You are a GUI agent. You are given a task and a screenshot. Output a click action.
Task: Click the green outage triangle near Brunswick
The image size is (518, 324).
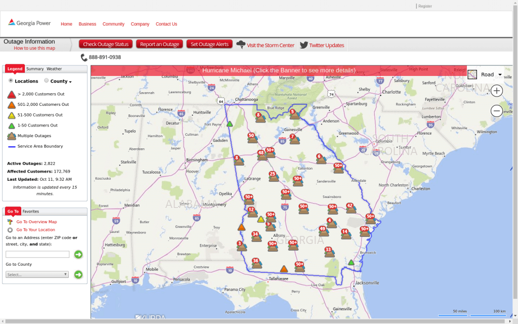point(351,263)
